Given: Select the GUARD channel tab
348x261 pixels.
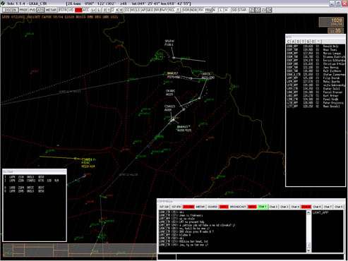Looking at the screenshot, I should [212, 207].
